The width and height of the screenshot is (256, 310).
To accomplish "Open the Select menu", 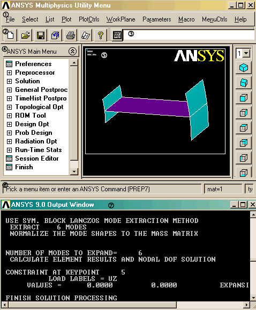I will (x=30, y=19).
